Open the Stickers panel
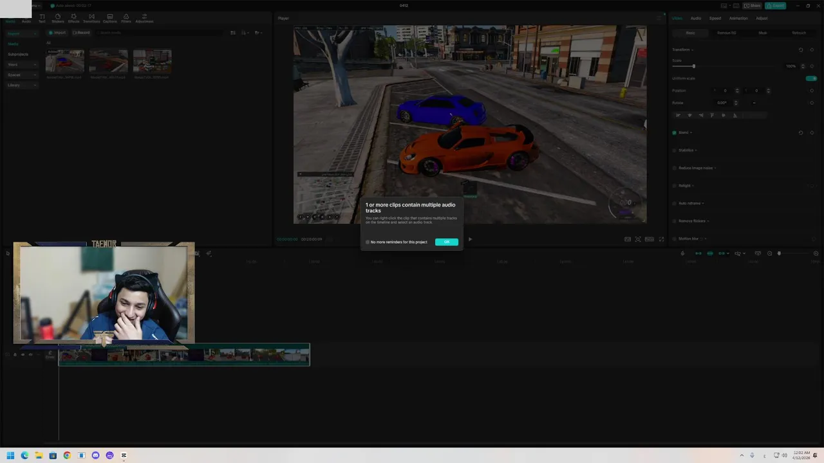Viewport: 824px width, 463px height. 57,19
